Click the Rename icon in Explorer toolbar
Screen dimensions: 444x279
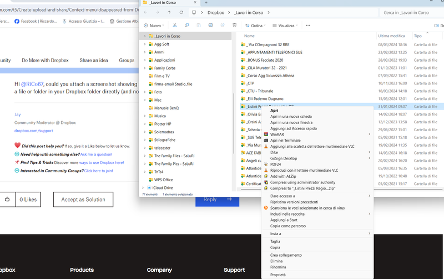coord(211,25)
